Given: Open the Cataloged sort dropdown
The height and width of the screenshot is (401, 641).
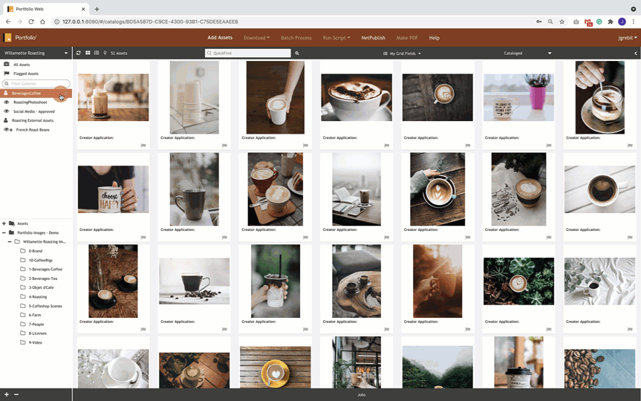Looking at the screenshot, I should point(527,53).
